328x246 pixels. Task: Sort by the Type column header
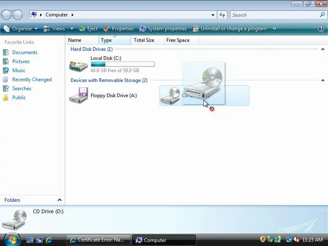(115, 40)
